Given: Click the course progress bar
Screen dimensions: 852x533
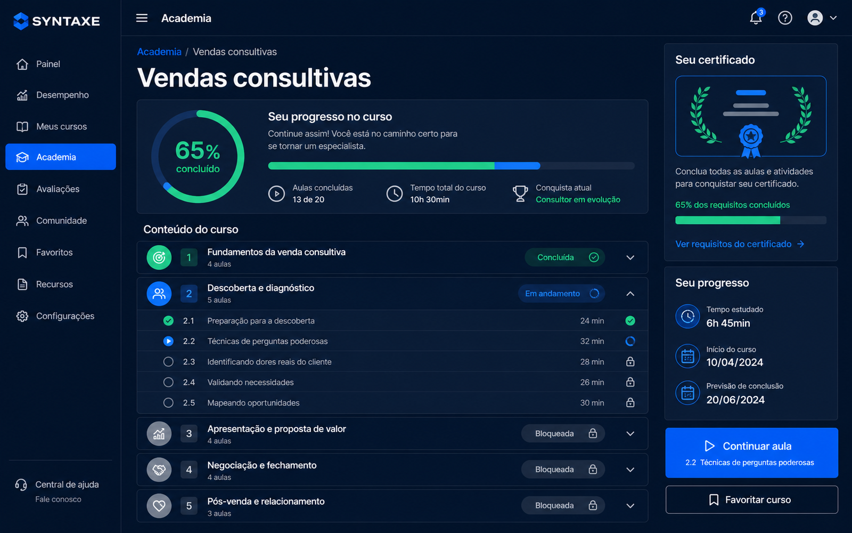Looking at the screenshot, I should coord(452,166).
